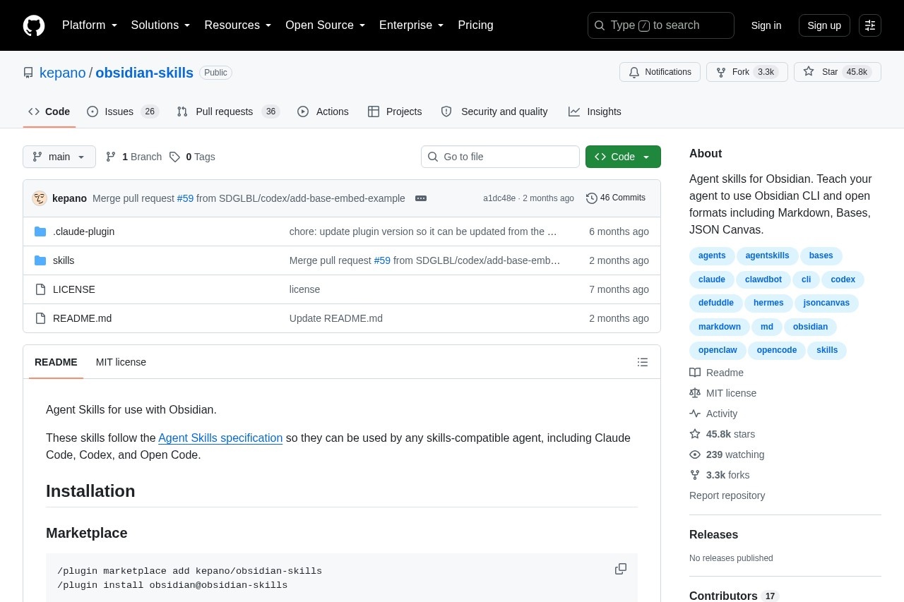Star the obsidian-skills repository
The image size is (904, 602).
838,72
